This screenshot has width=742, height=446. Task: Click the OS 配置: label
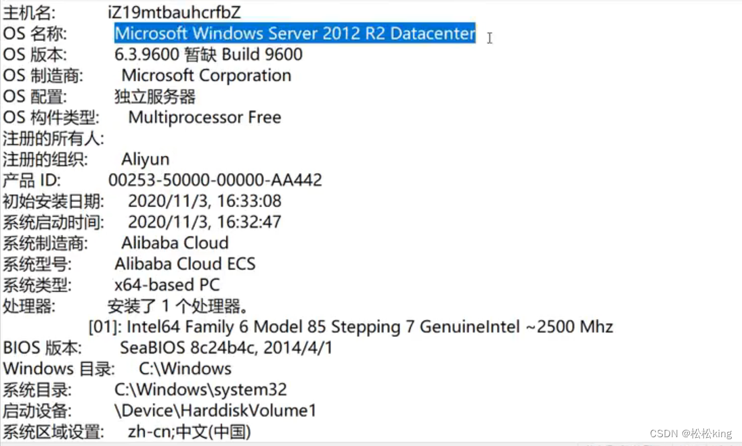(x=35, y=97)
